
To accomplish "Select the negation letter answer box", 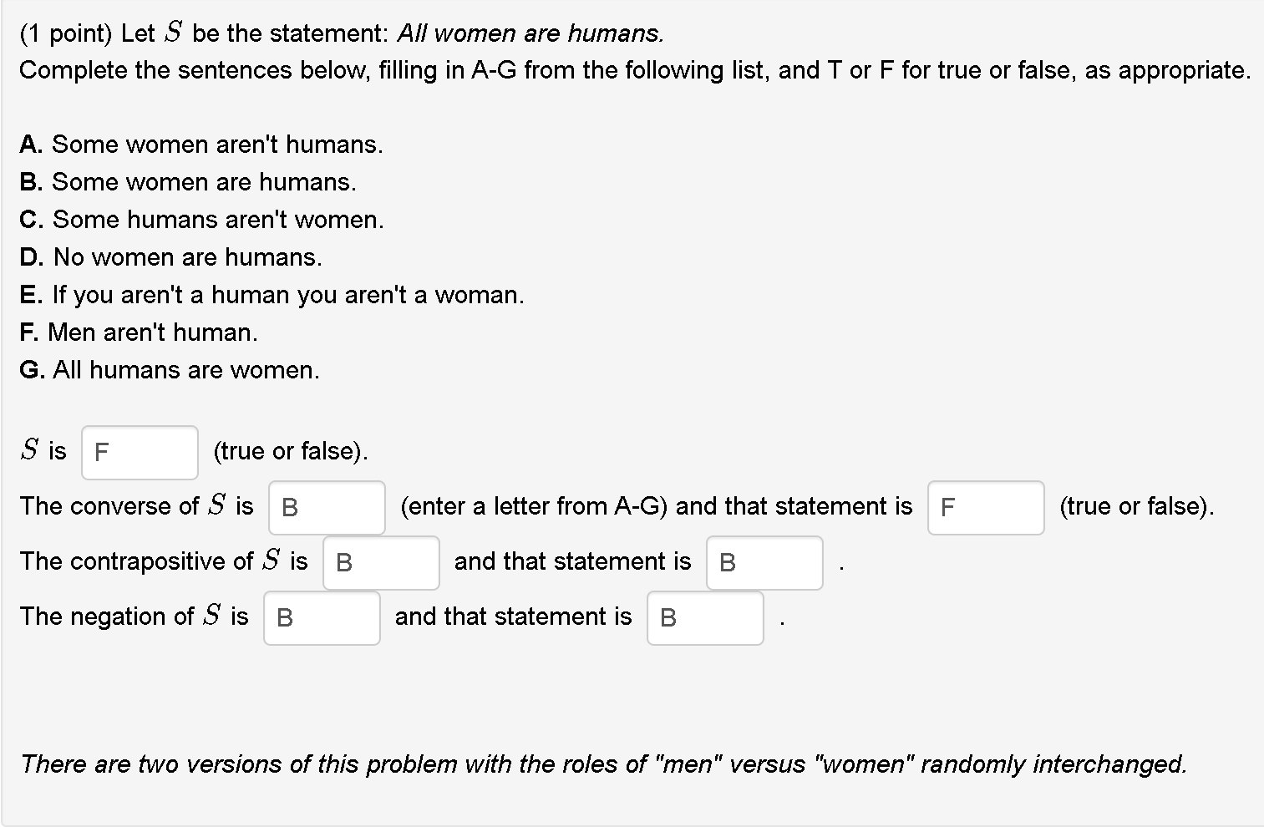I will [321, 618].
